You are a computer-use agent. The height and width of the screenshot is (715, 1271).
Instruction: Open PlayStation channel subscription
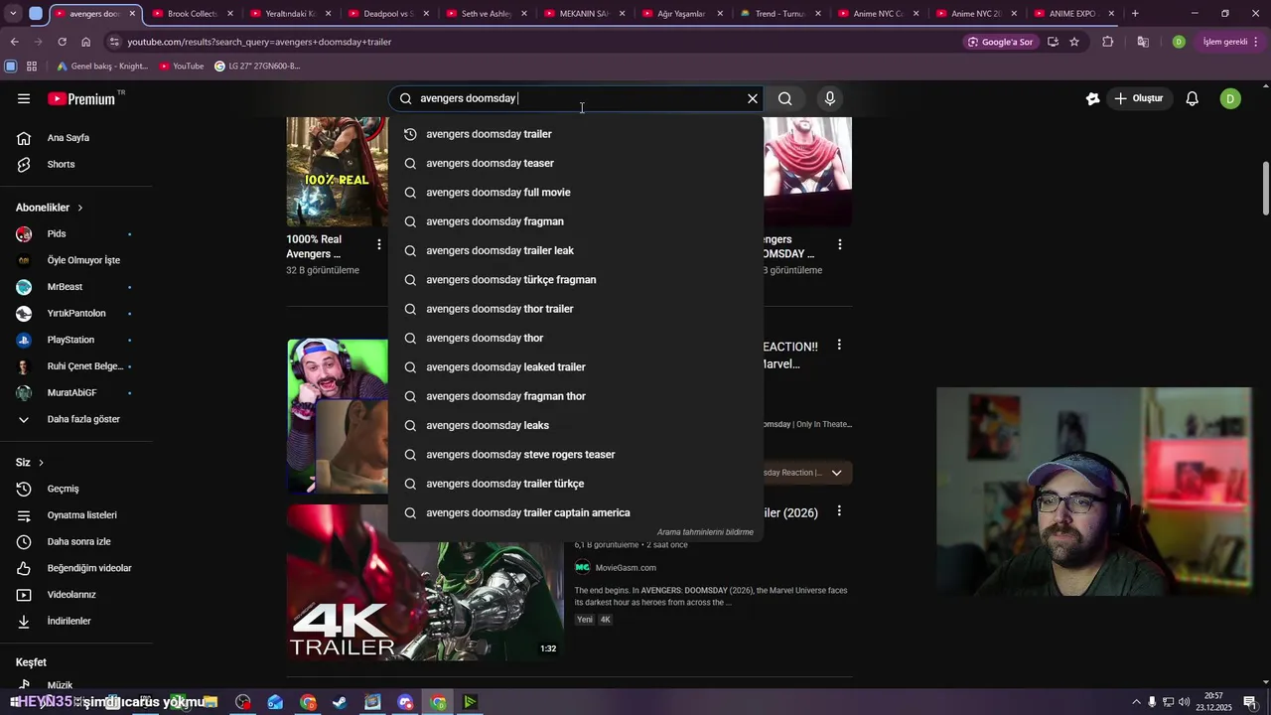75,340
